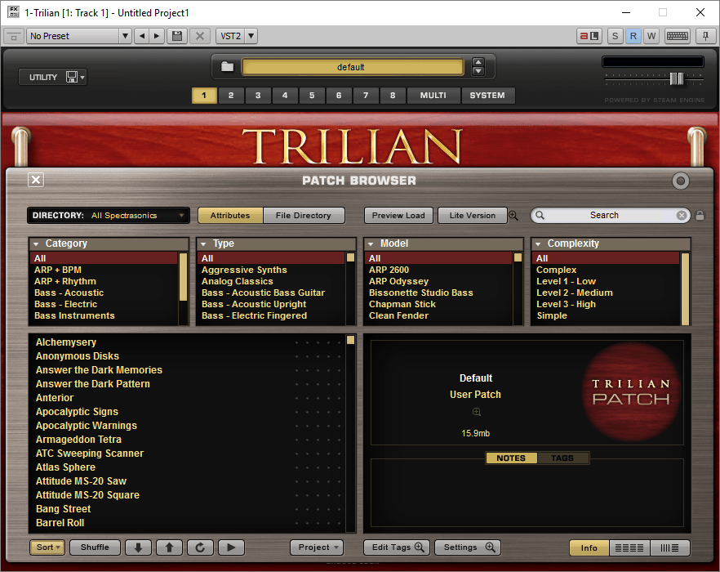Image resolution: width=720 pixels, height=572 pixels.
Task: Click the plugin menu icon left of No Preset
Action: pos(14,36)
